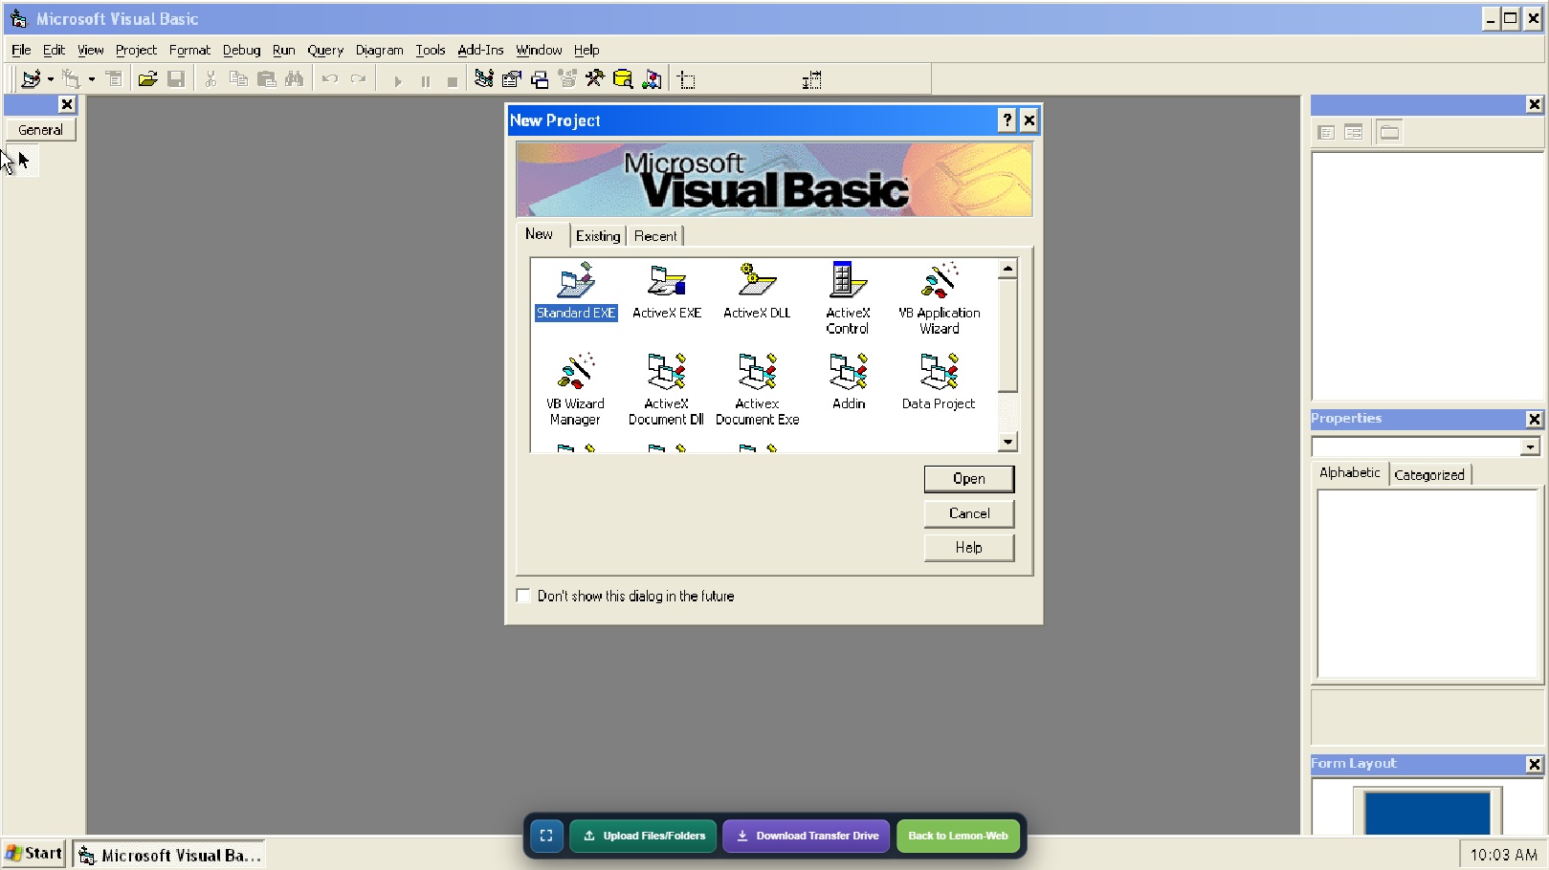
Task: Select the Data Project project type
Action: click(x=939, y=382)
